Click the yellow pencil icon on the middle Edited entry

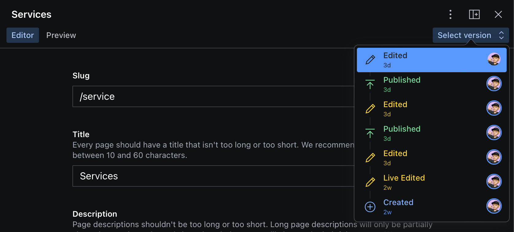(x=370, y=108)
